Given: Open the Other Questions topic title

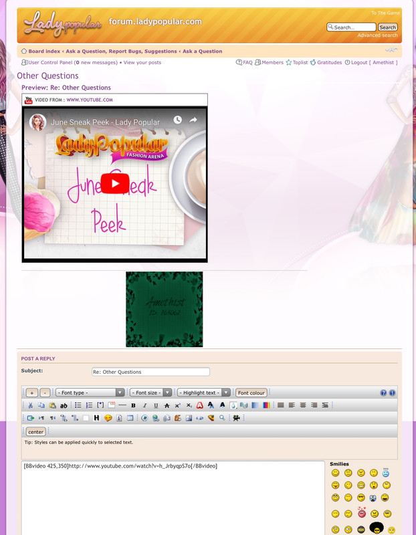Looking at the screenshot, I should tap(47, 76).
